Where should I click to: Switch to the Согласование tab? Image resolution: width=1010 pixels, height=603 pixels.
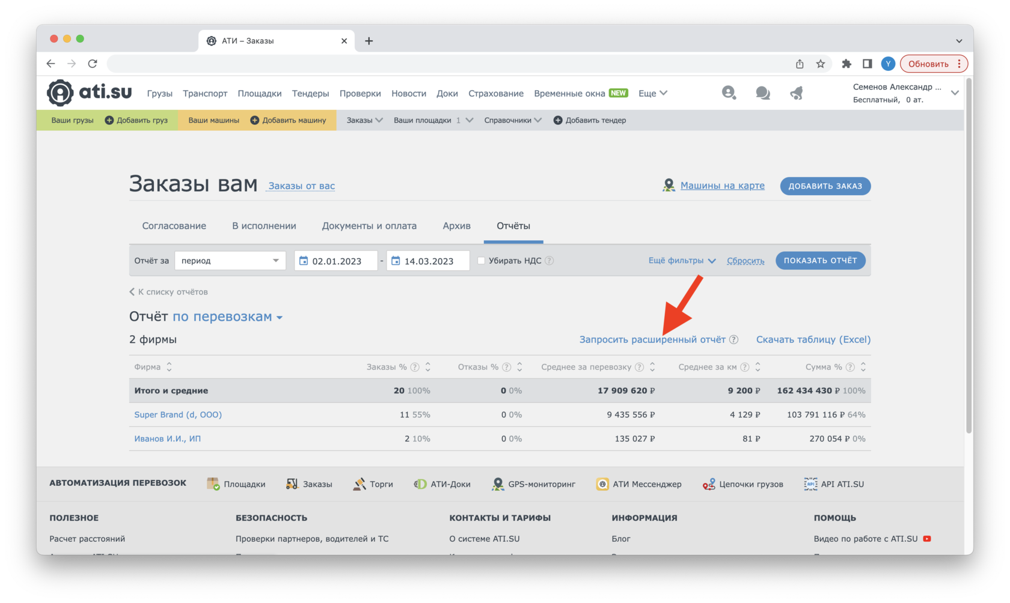174,226
